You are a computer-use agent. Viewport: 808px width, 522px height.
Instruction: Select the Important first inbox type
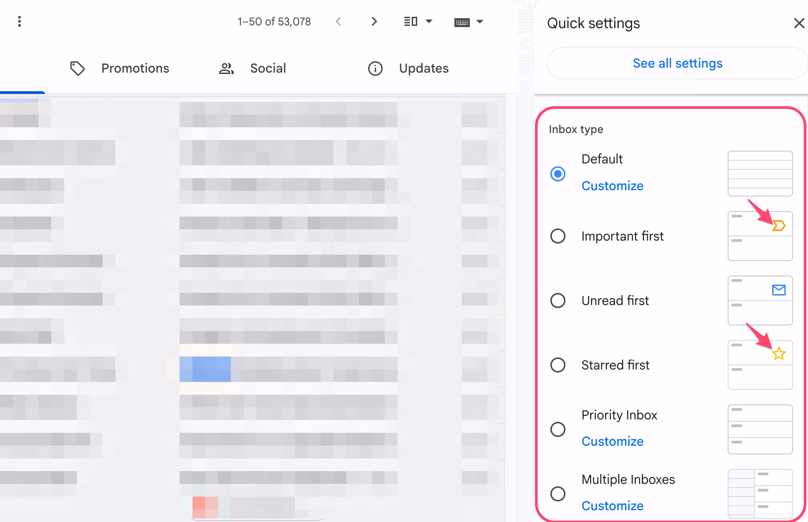[x=558, y=236]
